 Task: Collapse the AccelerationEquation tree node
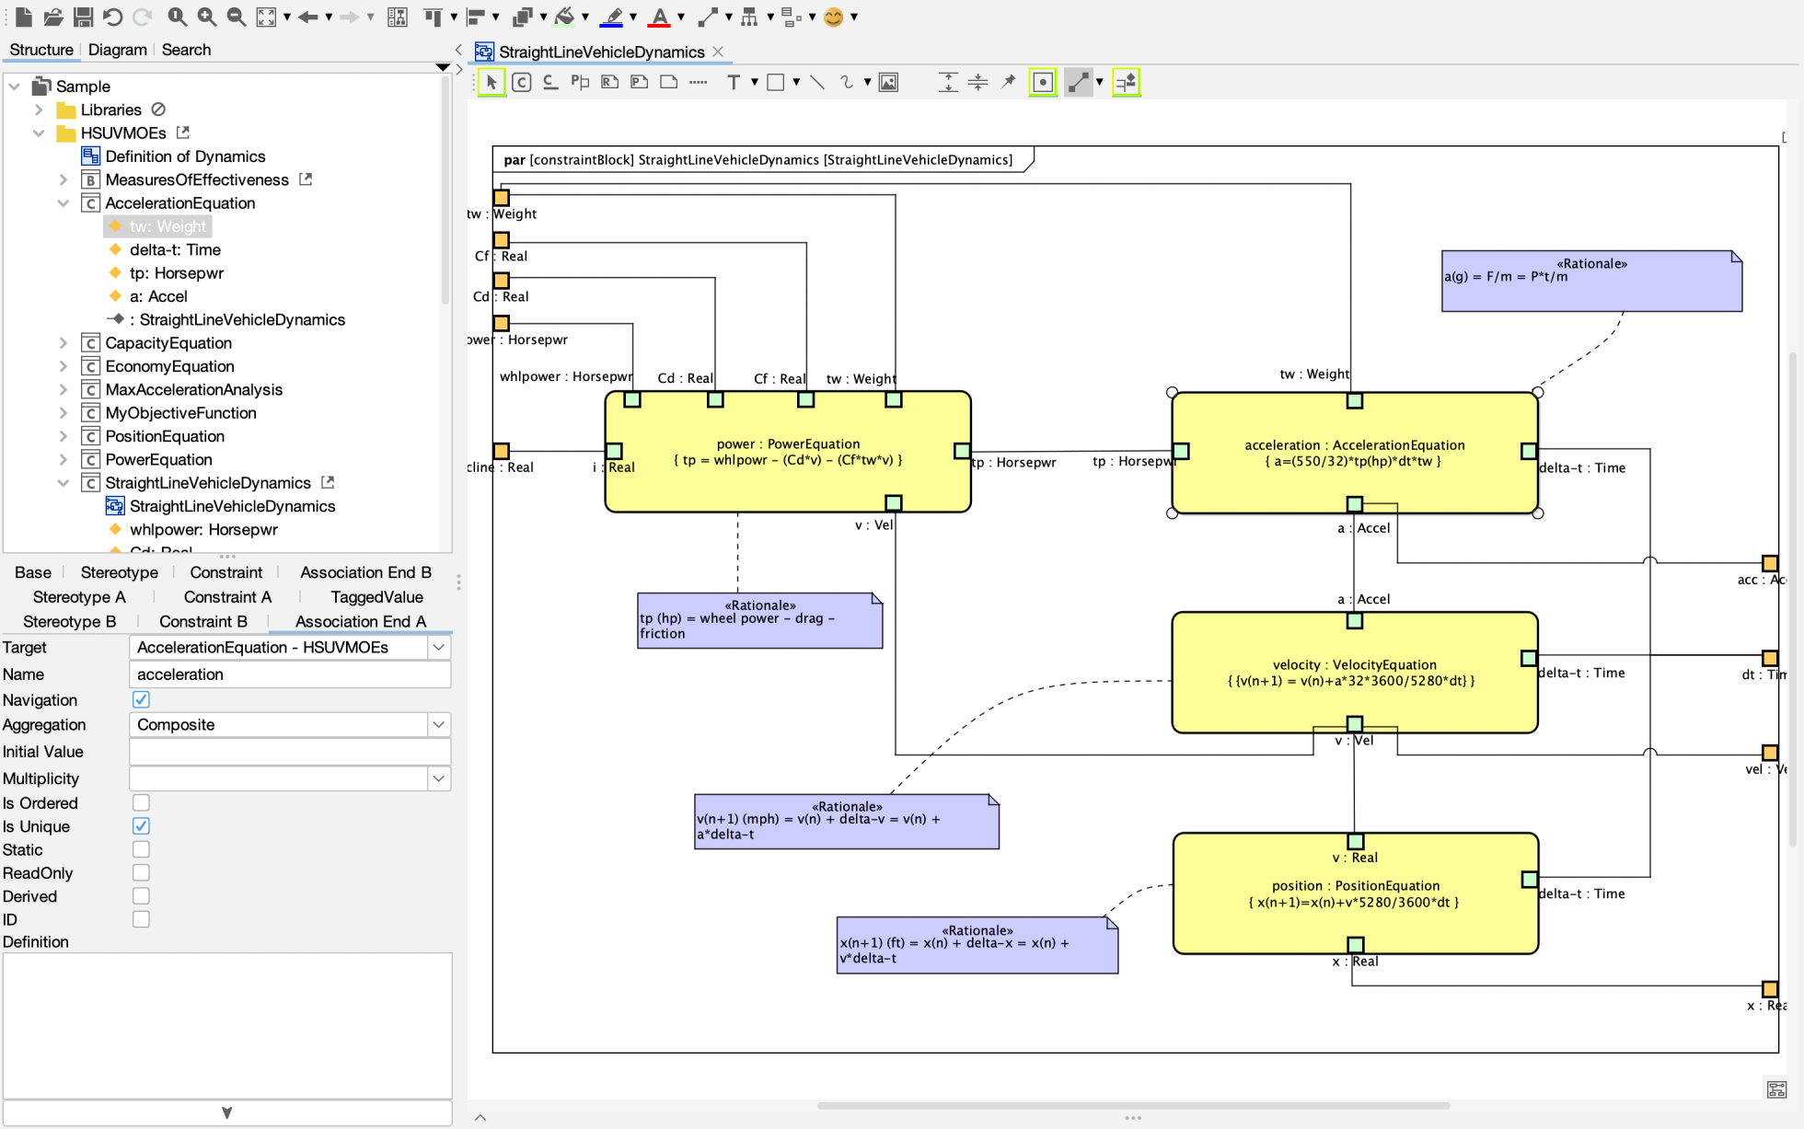[x=63, y=202]
